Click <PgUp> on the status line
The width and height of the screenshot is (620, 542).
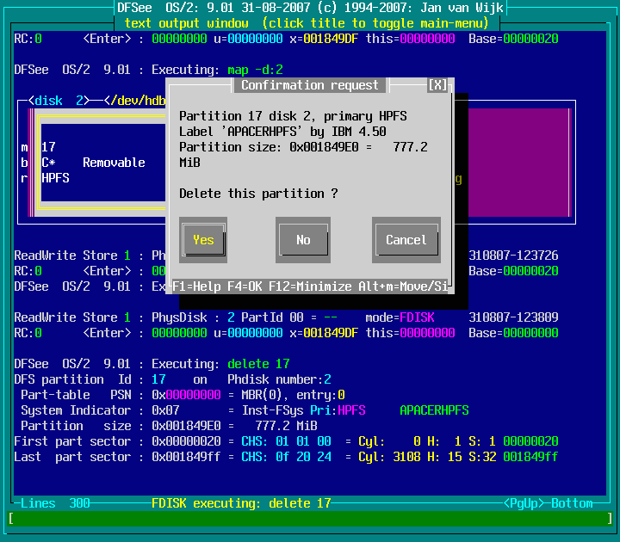coord(524,503)
